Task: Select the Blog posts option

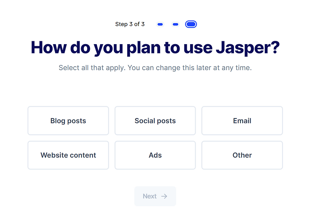Action: [x=68, y=121]
